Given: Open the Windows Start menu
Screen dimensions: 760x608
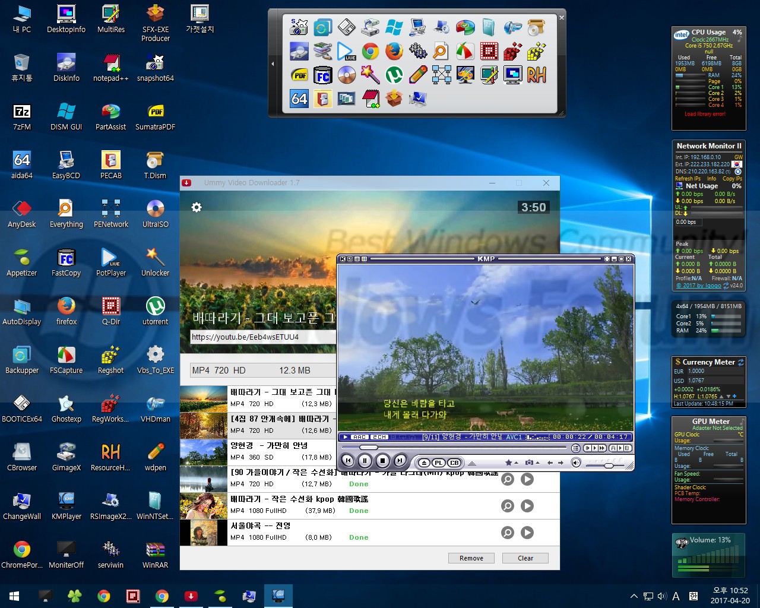Looking at the screenshot, I should pyautogui.click(x=14, y=596).
